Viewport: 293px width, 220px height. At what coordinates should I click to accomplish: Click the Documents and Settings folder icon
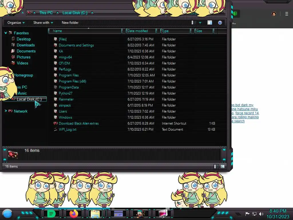tap(56, 45)
